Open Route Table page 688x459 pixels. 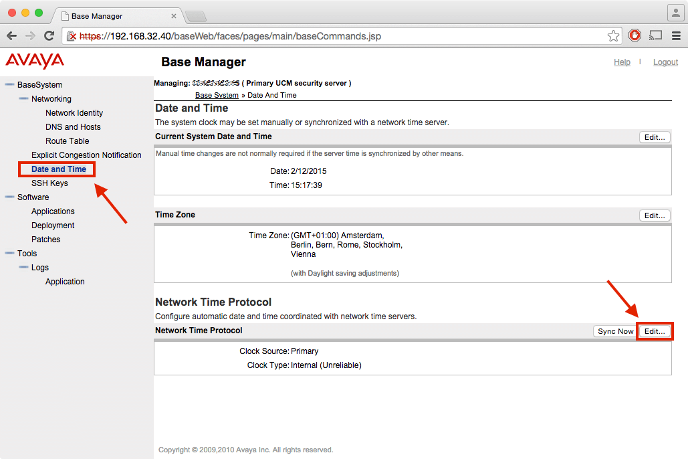(x=67, y=141)
